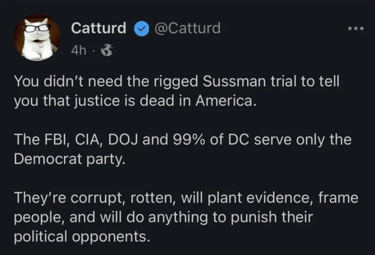
Task: Open the three-dot more options menu
Action: 355,29
